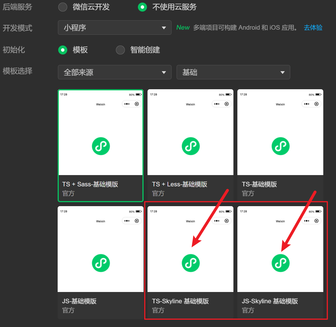336x327 pixels.
Task: Click battery icon in TS + Sass preview
Action: (x=139, y=95)
